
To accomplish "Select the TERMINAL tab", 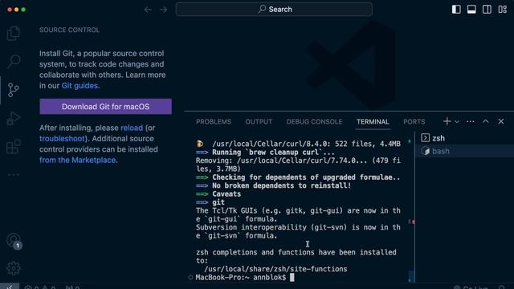I will click(x=373, y=121).
